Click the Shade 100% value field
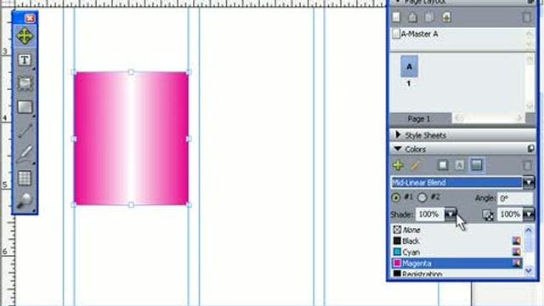Screen dimensions: 544x306 point(430,214)
